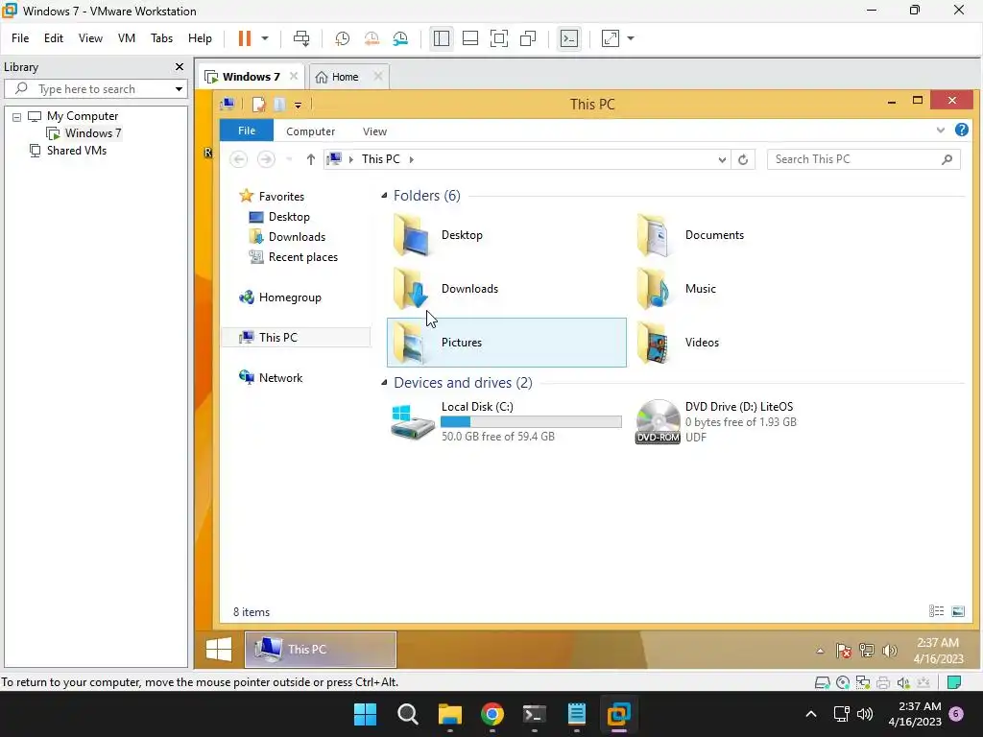Screen dimensions: 983x737
Task: Open the VMware Help menu
Action: (x=200, y=38)
